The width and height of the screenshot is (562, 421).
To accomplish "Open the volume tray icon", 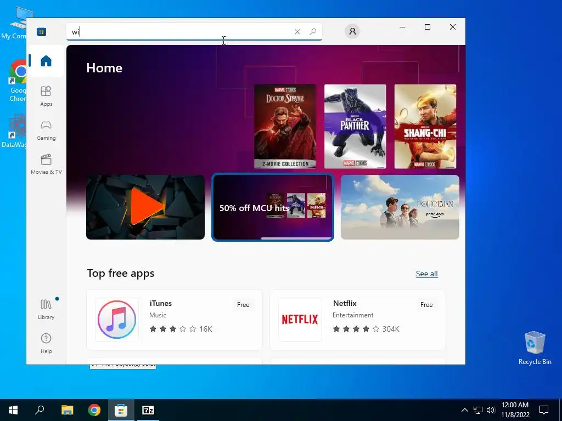I will point(491,410).
